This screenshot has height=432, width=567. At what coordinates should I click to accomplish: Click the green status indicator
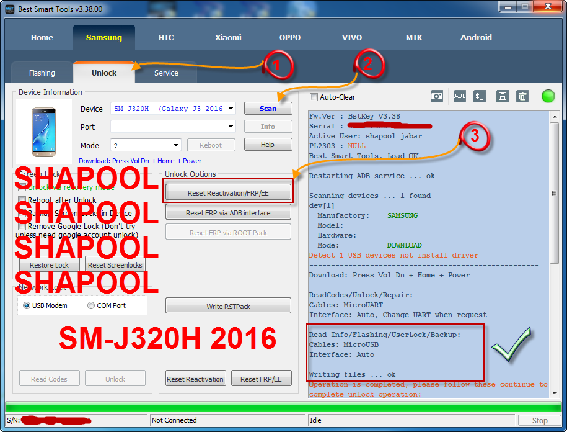point(548,96)
